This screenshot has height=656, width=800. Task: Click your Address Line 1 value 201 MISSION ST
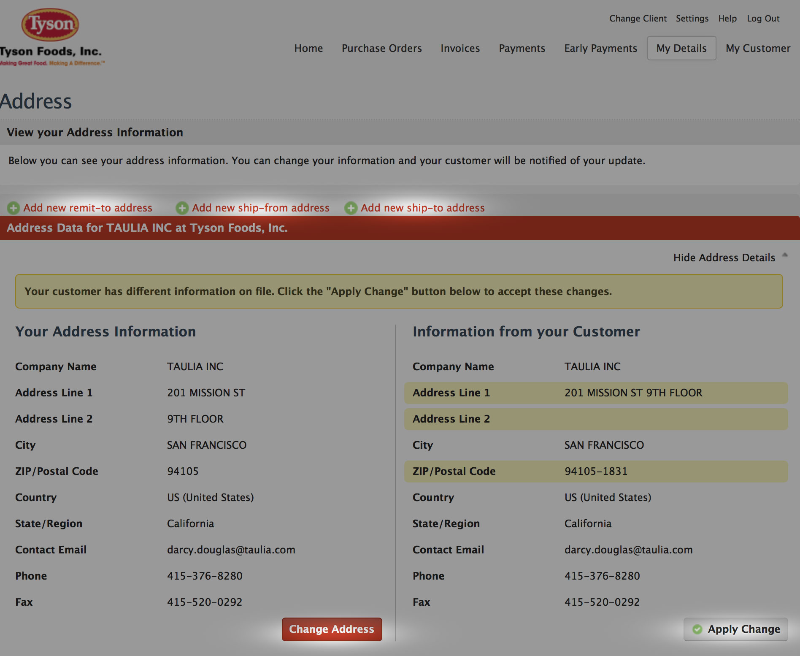(x=206, y=393)
